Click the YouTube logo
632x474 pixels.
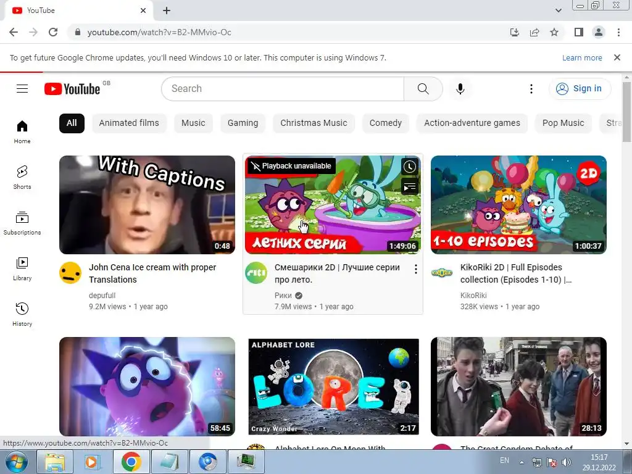(x=73, y=89)
